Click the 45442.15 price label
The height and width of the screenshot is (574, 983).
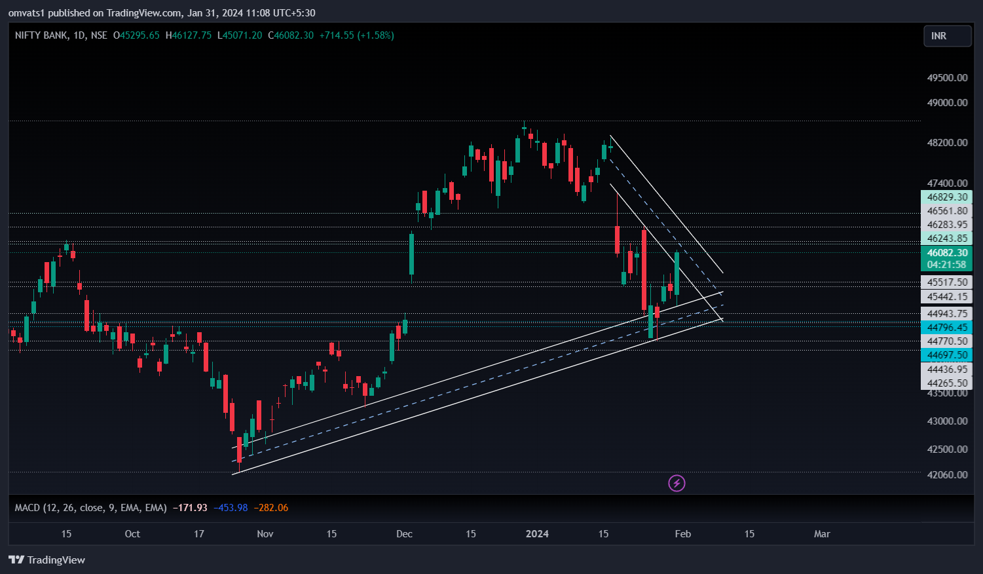click(946, 297)
